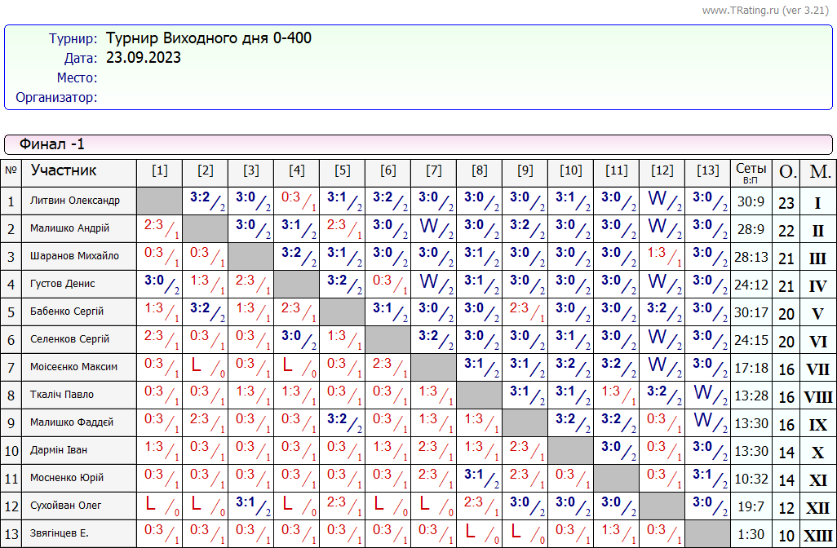Click column header [13]

pyautogui.click(x=708, y=170)
